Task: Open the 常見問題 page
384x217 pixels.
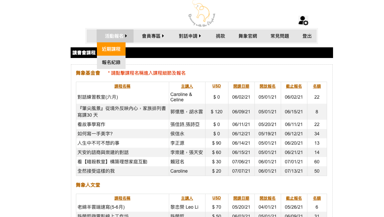Action: (280, 36)
